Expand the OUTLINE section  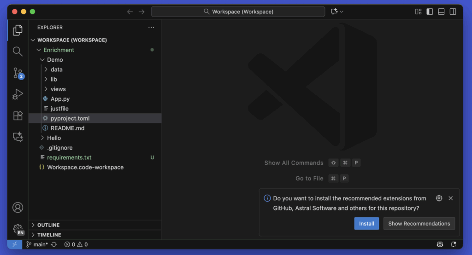(x=48, y=225)
